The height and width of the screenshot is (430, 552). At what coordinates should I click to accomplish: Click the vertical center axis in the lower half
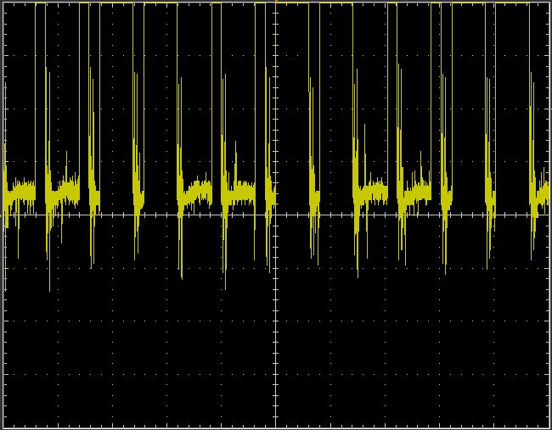276,322
